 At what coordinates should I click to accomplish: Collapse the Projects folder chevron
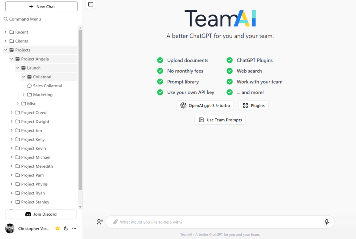6,50
